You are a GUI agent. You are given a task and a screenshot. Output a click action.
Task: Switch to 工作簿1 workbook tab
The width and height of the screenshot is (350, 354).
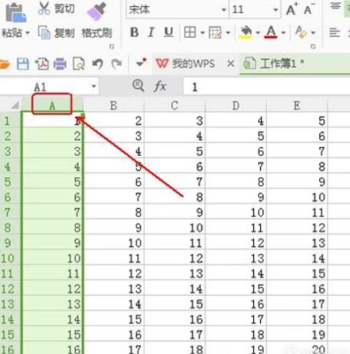[x=274, y=63]
